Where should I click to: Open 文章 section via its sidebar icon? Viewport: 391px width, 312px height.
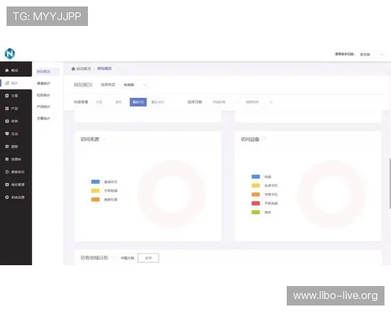7,96
